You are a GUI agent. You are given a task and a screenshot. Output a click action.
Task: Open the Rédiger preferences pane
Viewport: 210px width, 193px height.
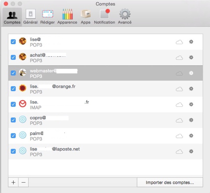(48, 17)
